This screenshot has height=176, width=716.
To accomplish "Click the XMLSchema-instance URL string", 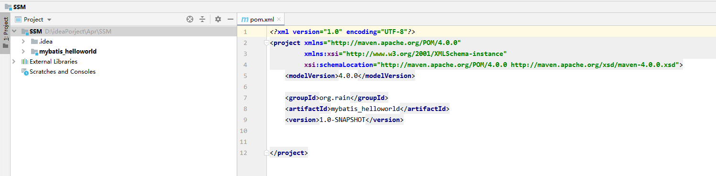I will (x=425, y=54).
